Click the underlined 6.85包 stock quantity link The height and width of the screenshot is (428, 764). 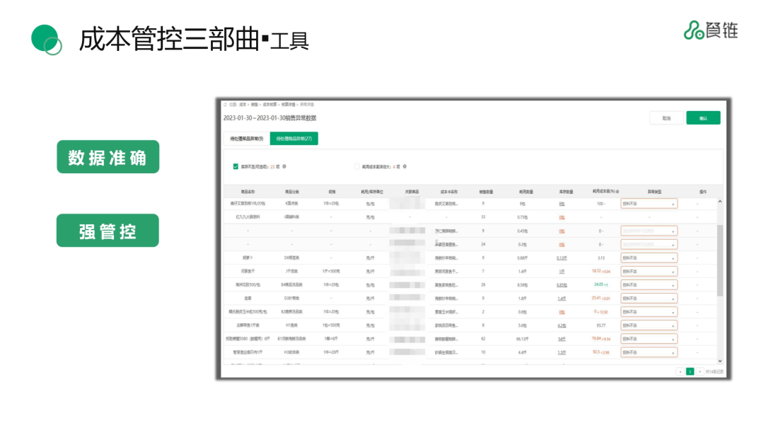tap(562, 285)
